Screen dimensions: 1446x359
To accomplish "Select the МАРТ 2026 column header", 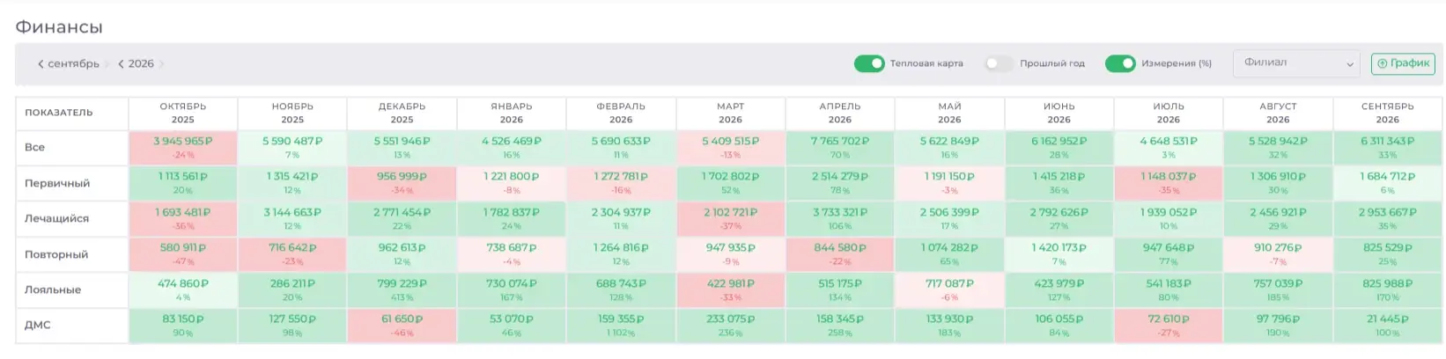I will coord(730,113).
